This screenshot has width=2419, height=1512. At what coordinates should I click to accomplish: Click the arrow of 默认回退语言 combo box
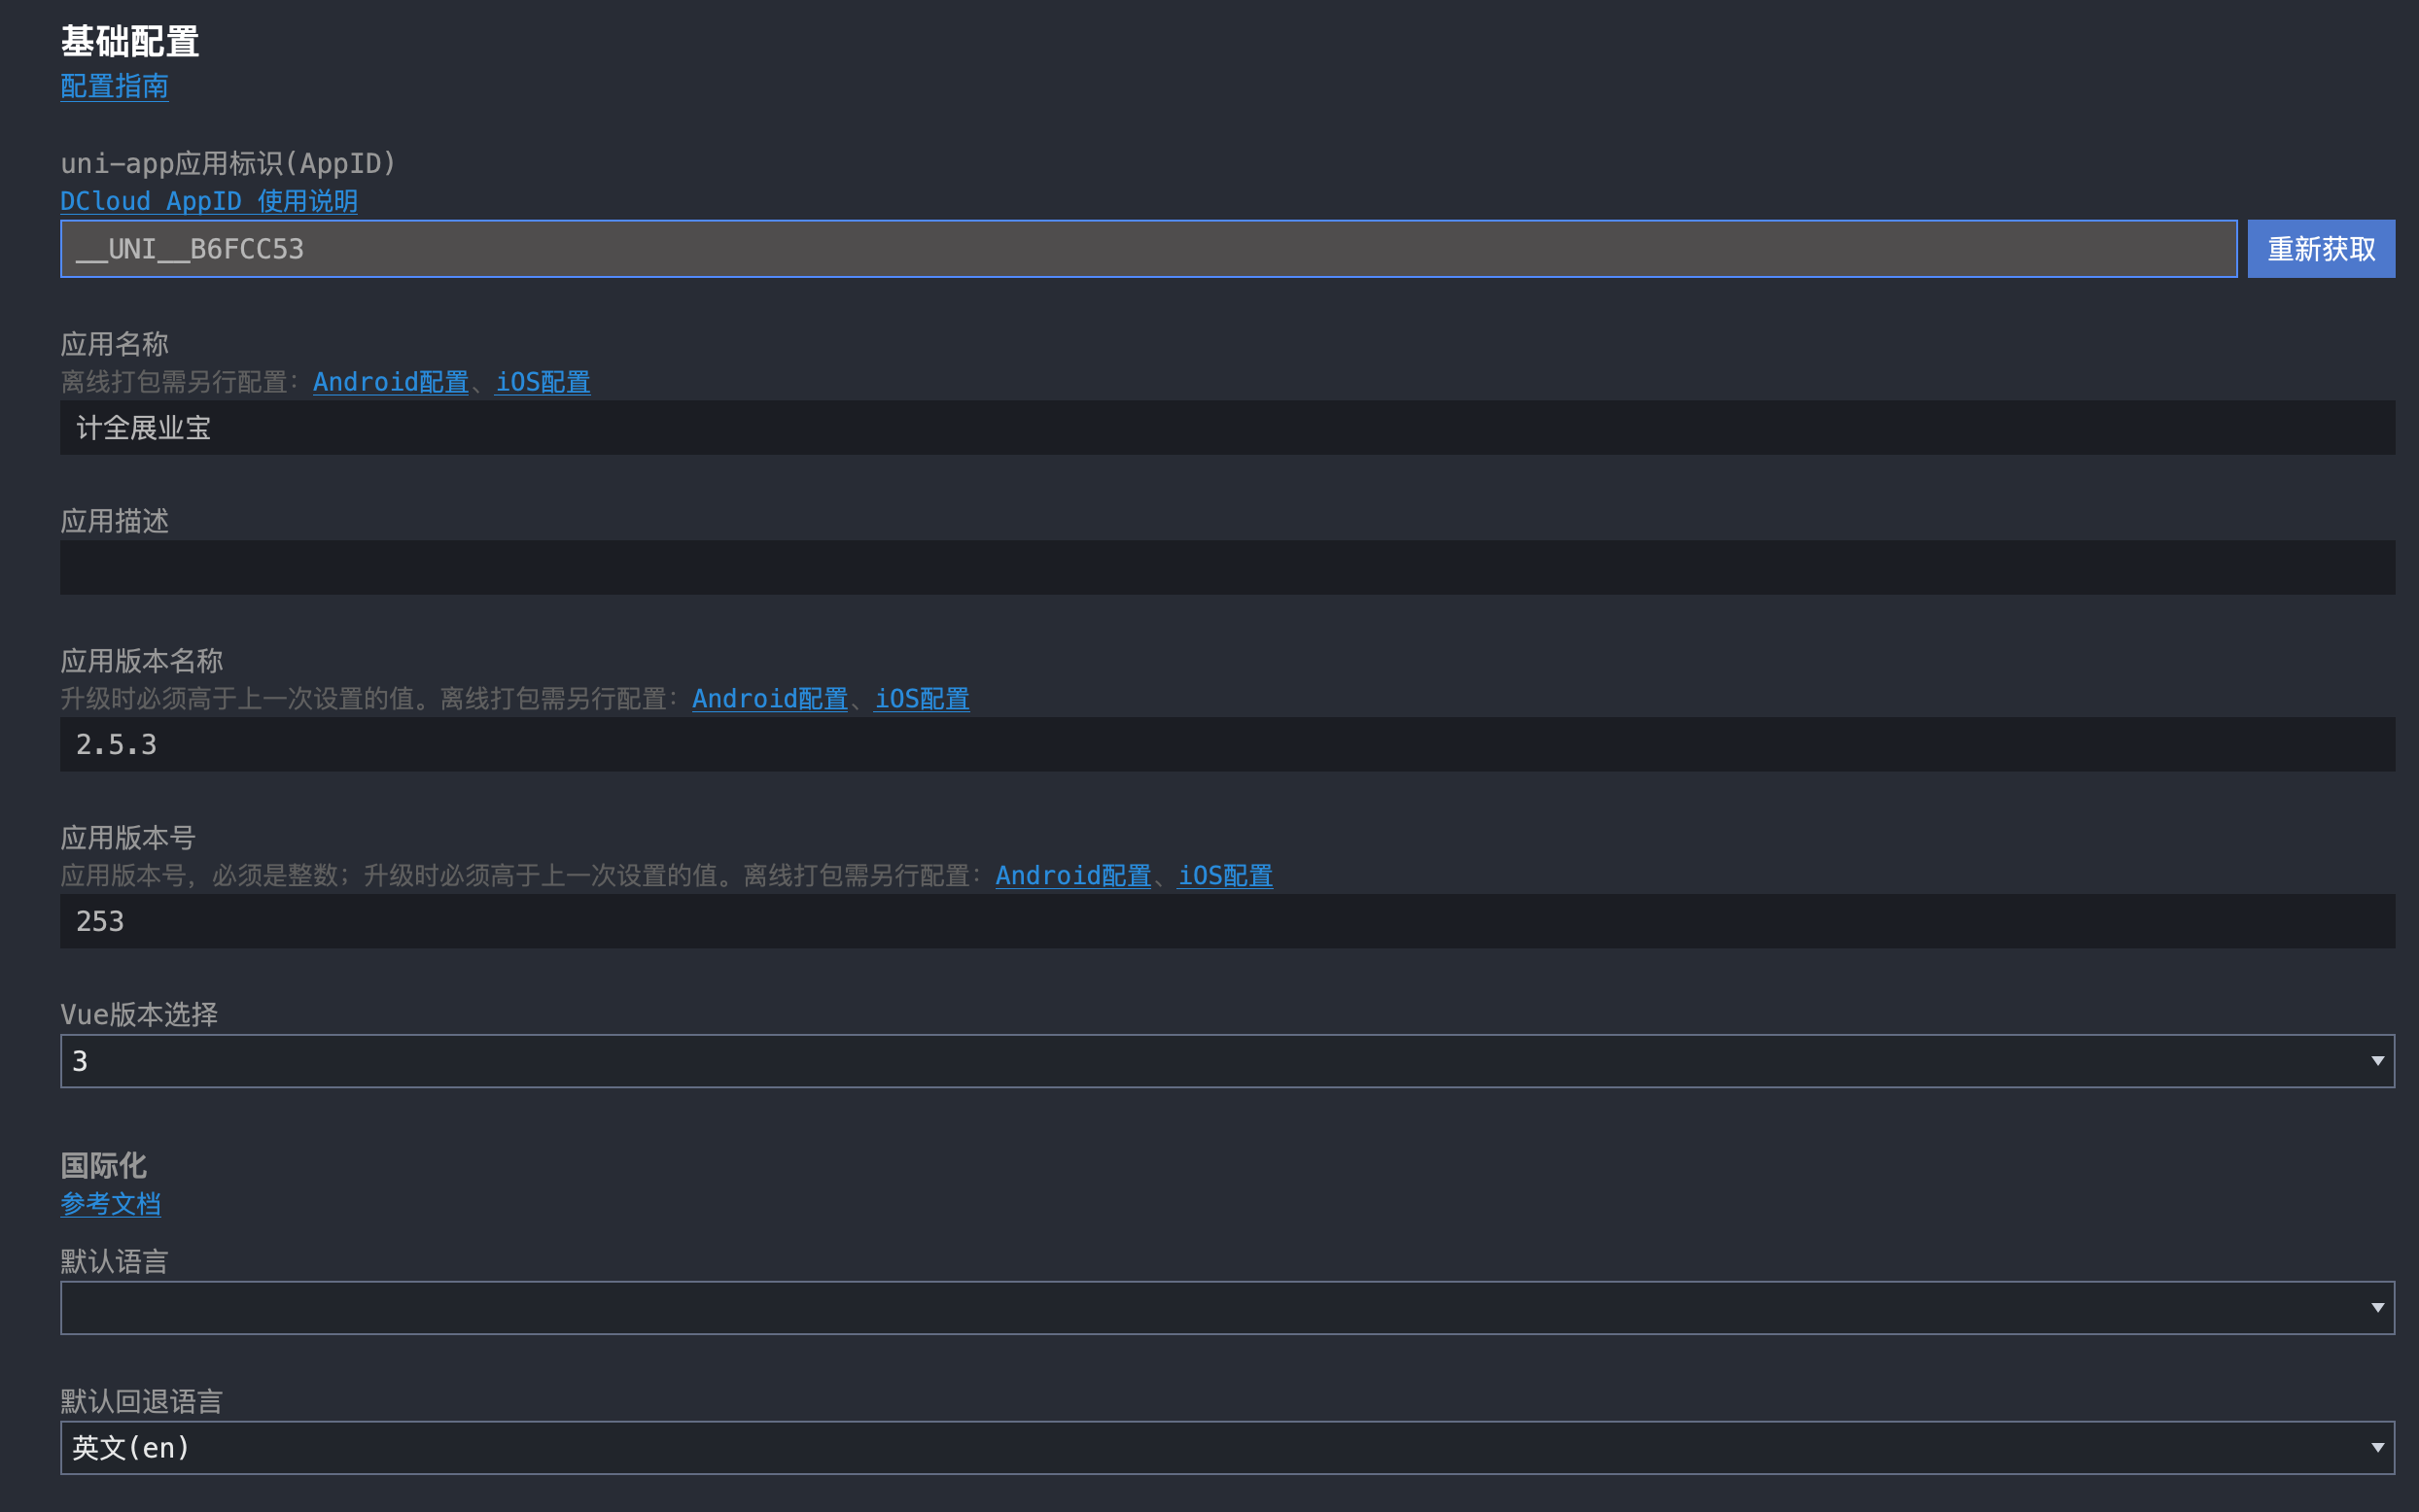tap(2377, 1448)
